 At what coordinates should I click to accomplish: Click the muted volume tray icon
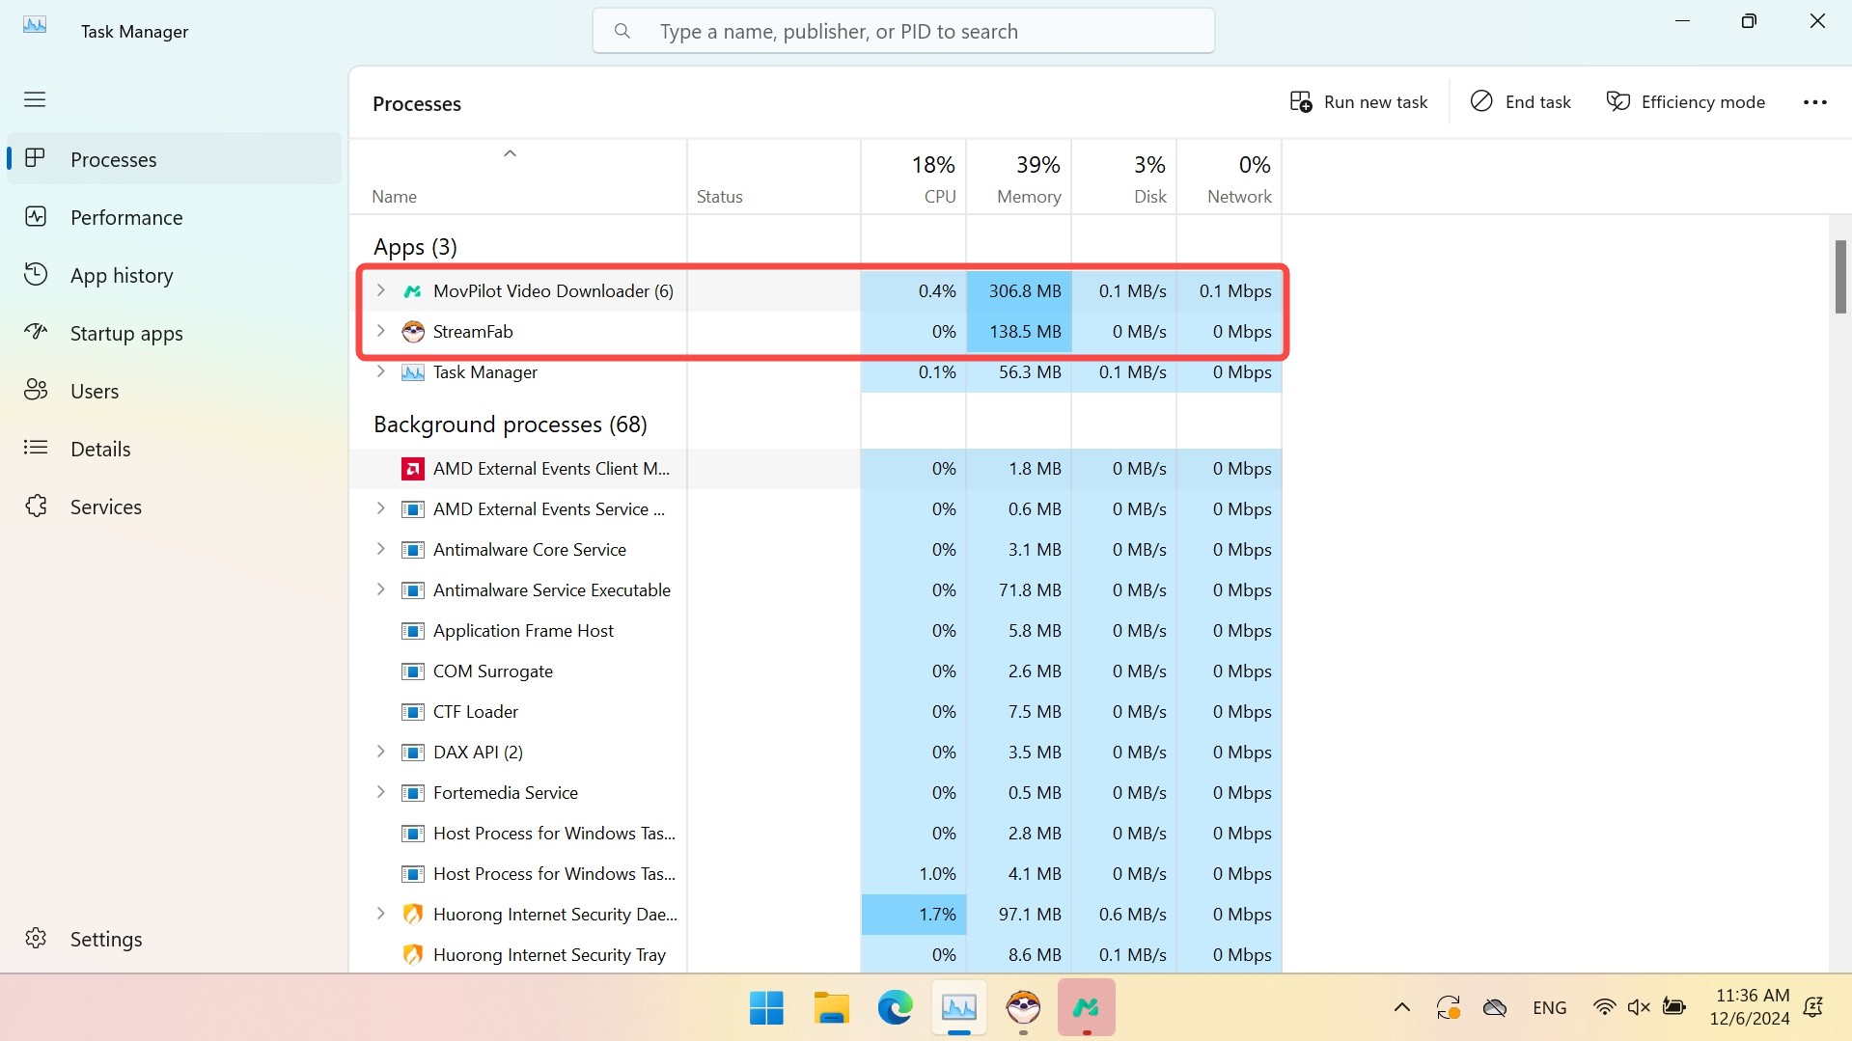(x=1638, y=1008)
